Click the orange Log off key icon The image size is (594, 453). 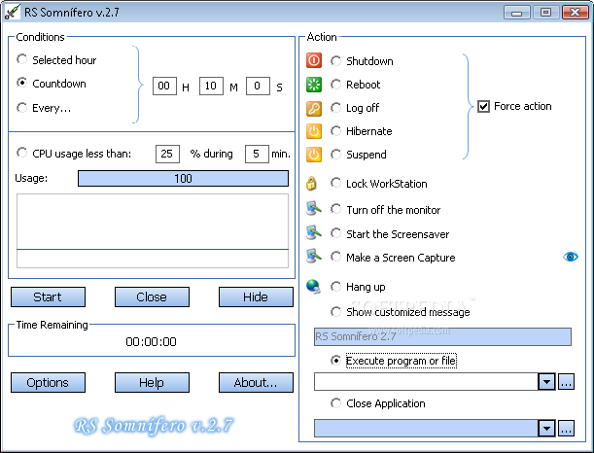(x=314, y=108)
